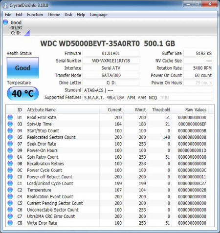Image resolution: width=220 pixels, height=233 pixels.
Task: Click the status orb for Spin-Up Time
Action: [10, 124]
